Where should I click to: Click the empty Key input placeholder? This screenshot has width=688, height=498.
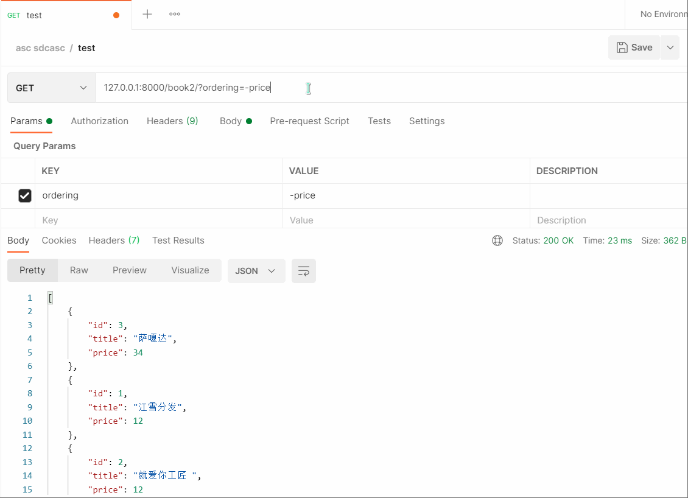pyautogui.click(x=158, y=220)
